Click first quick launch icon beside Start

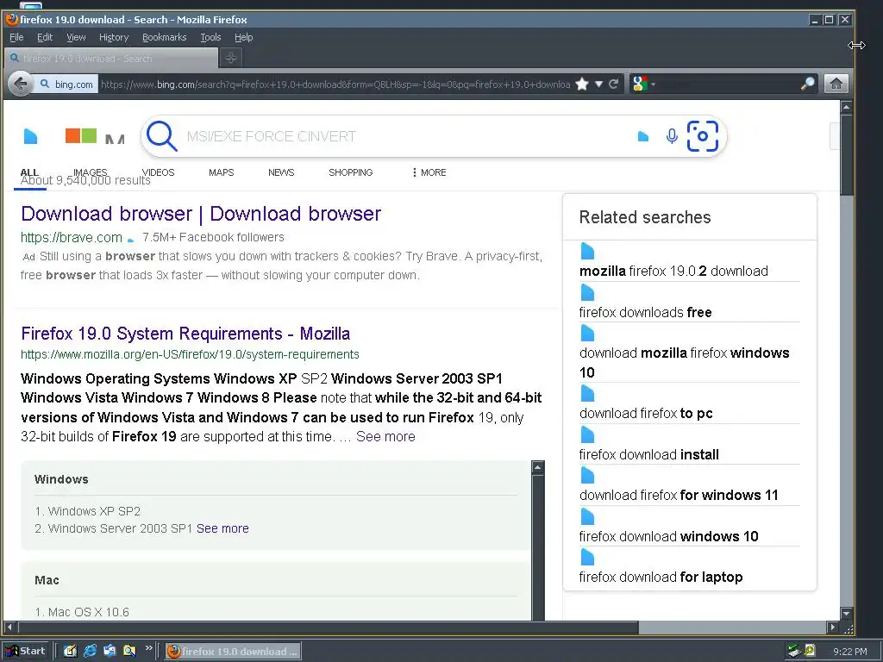(x=70, y=651)
